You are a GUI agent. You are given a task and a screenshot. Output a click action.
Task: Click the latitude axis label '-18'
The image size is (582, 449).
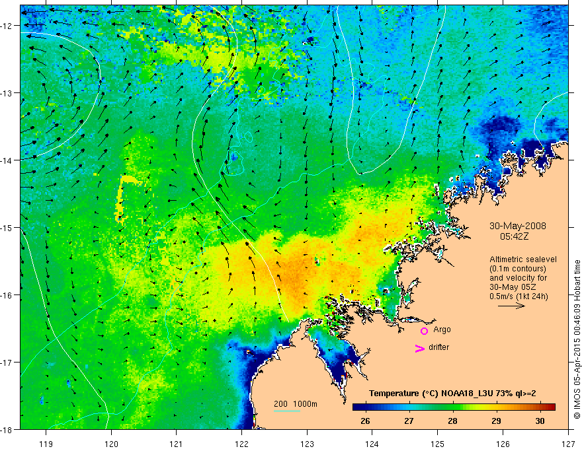point(7,429)
